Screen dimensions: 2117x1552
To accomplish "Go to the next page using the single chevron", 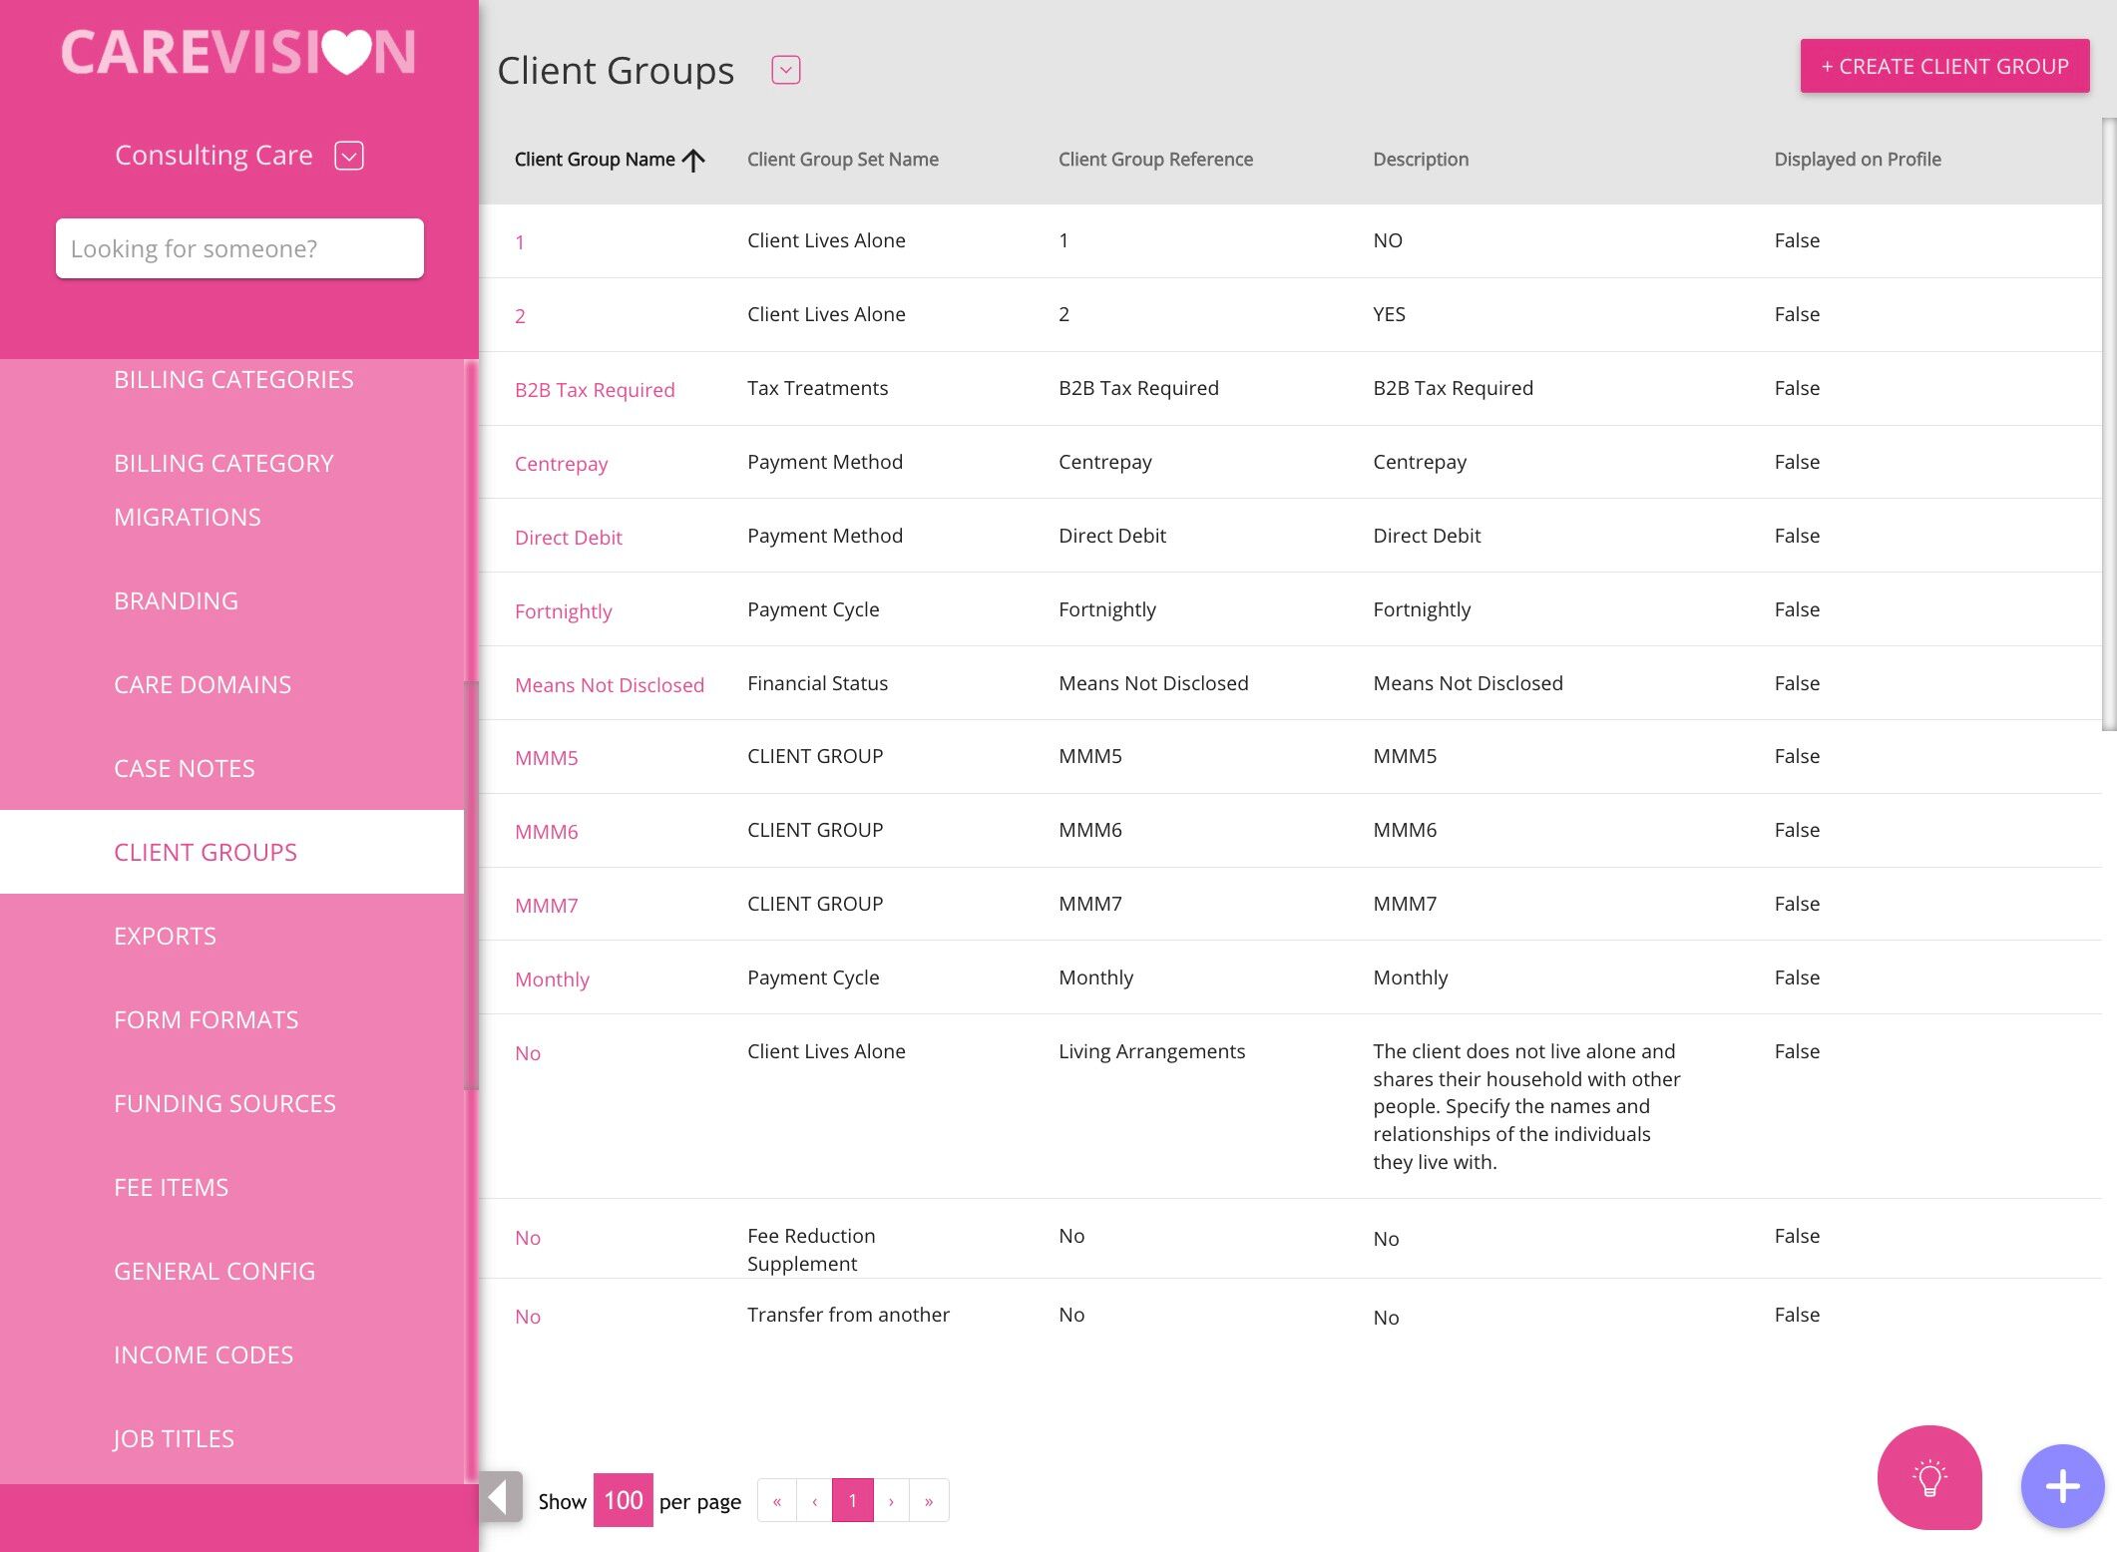I will point(891,1501).
